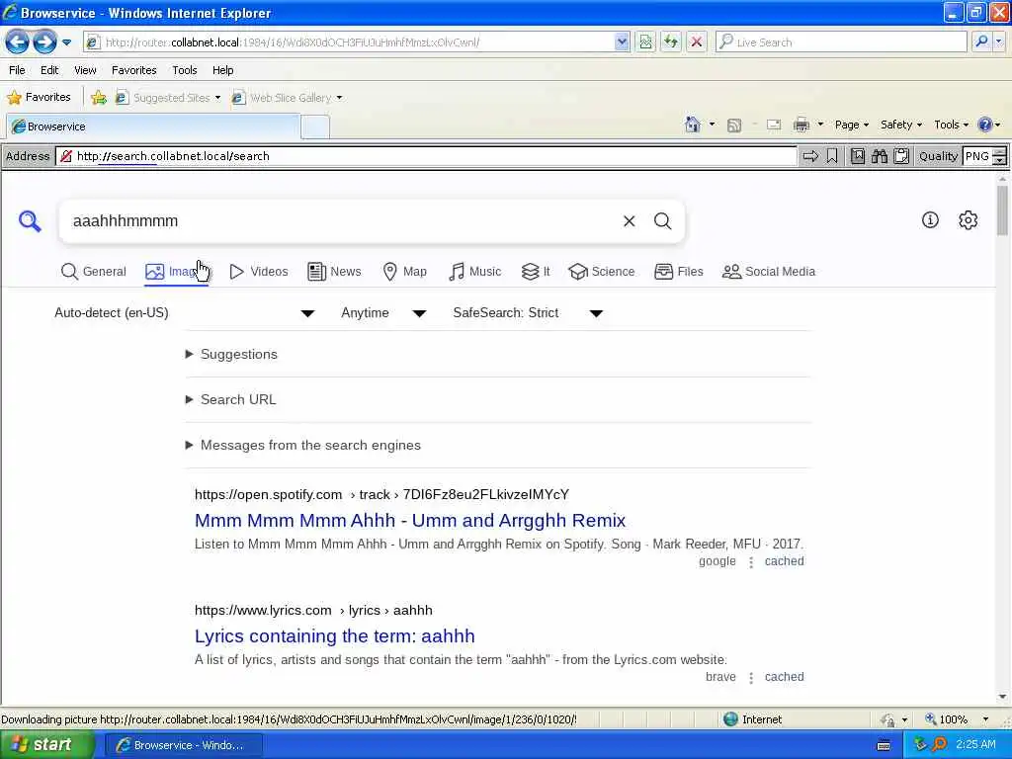
Task: Open the search info (i) icon
Action: [x=930, y=220]
